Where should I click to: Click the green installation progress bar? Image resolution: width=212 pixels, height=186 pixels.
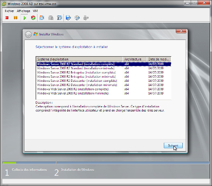[9, 163]
